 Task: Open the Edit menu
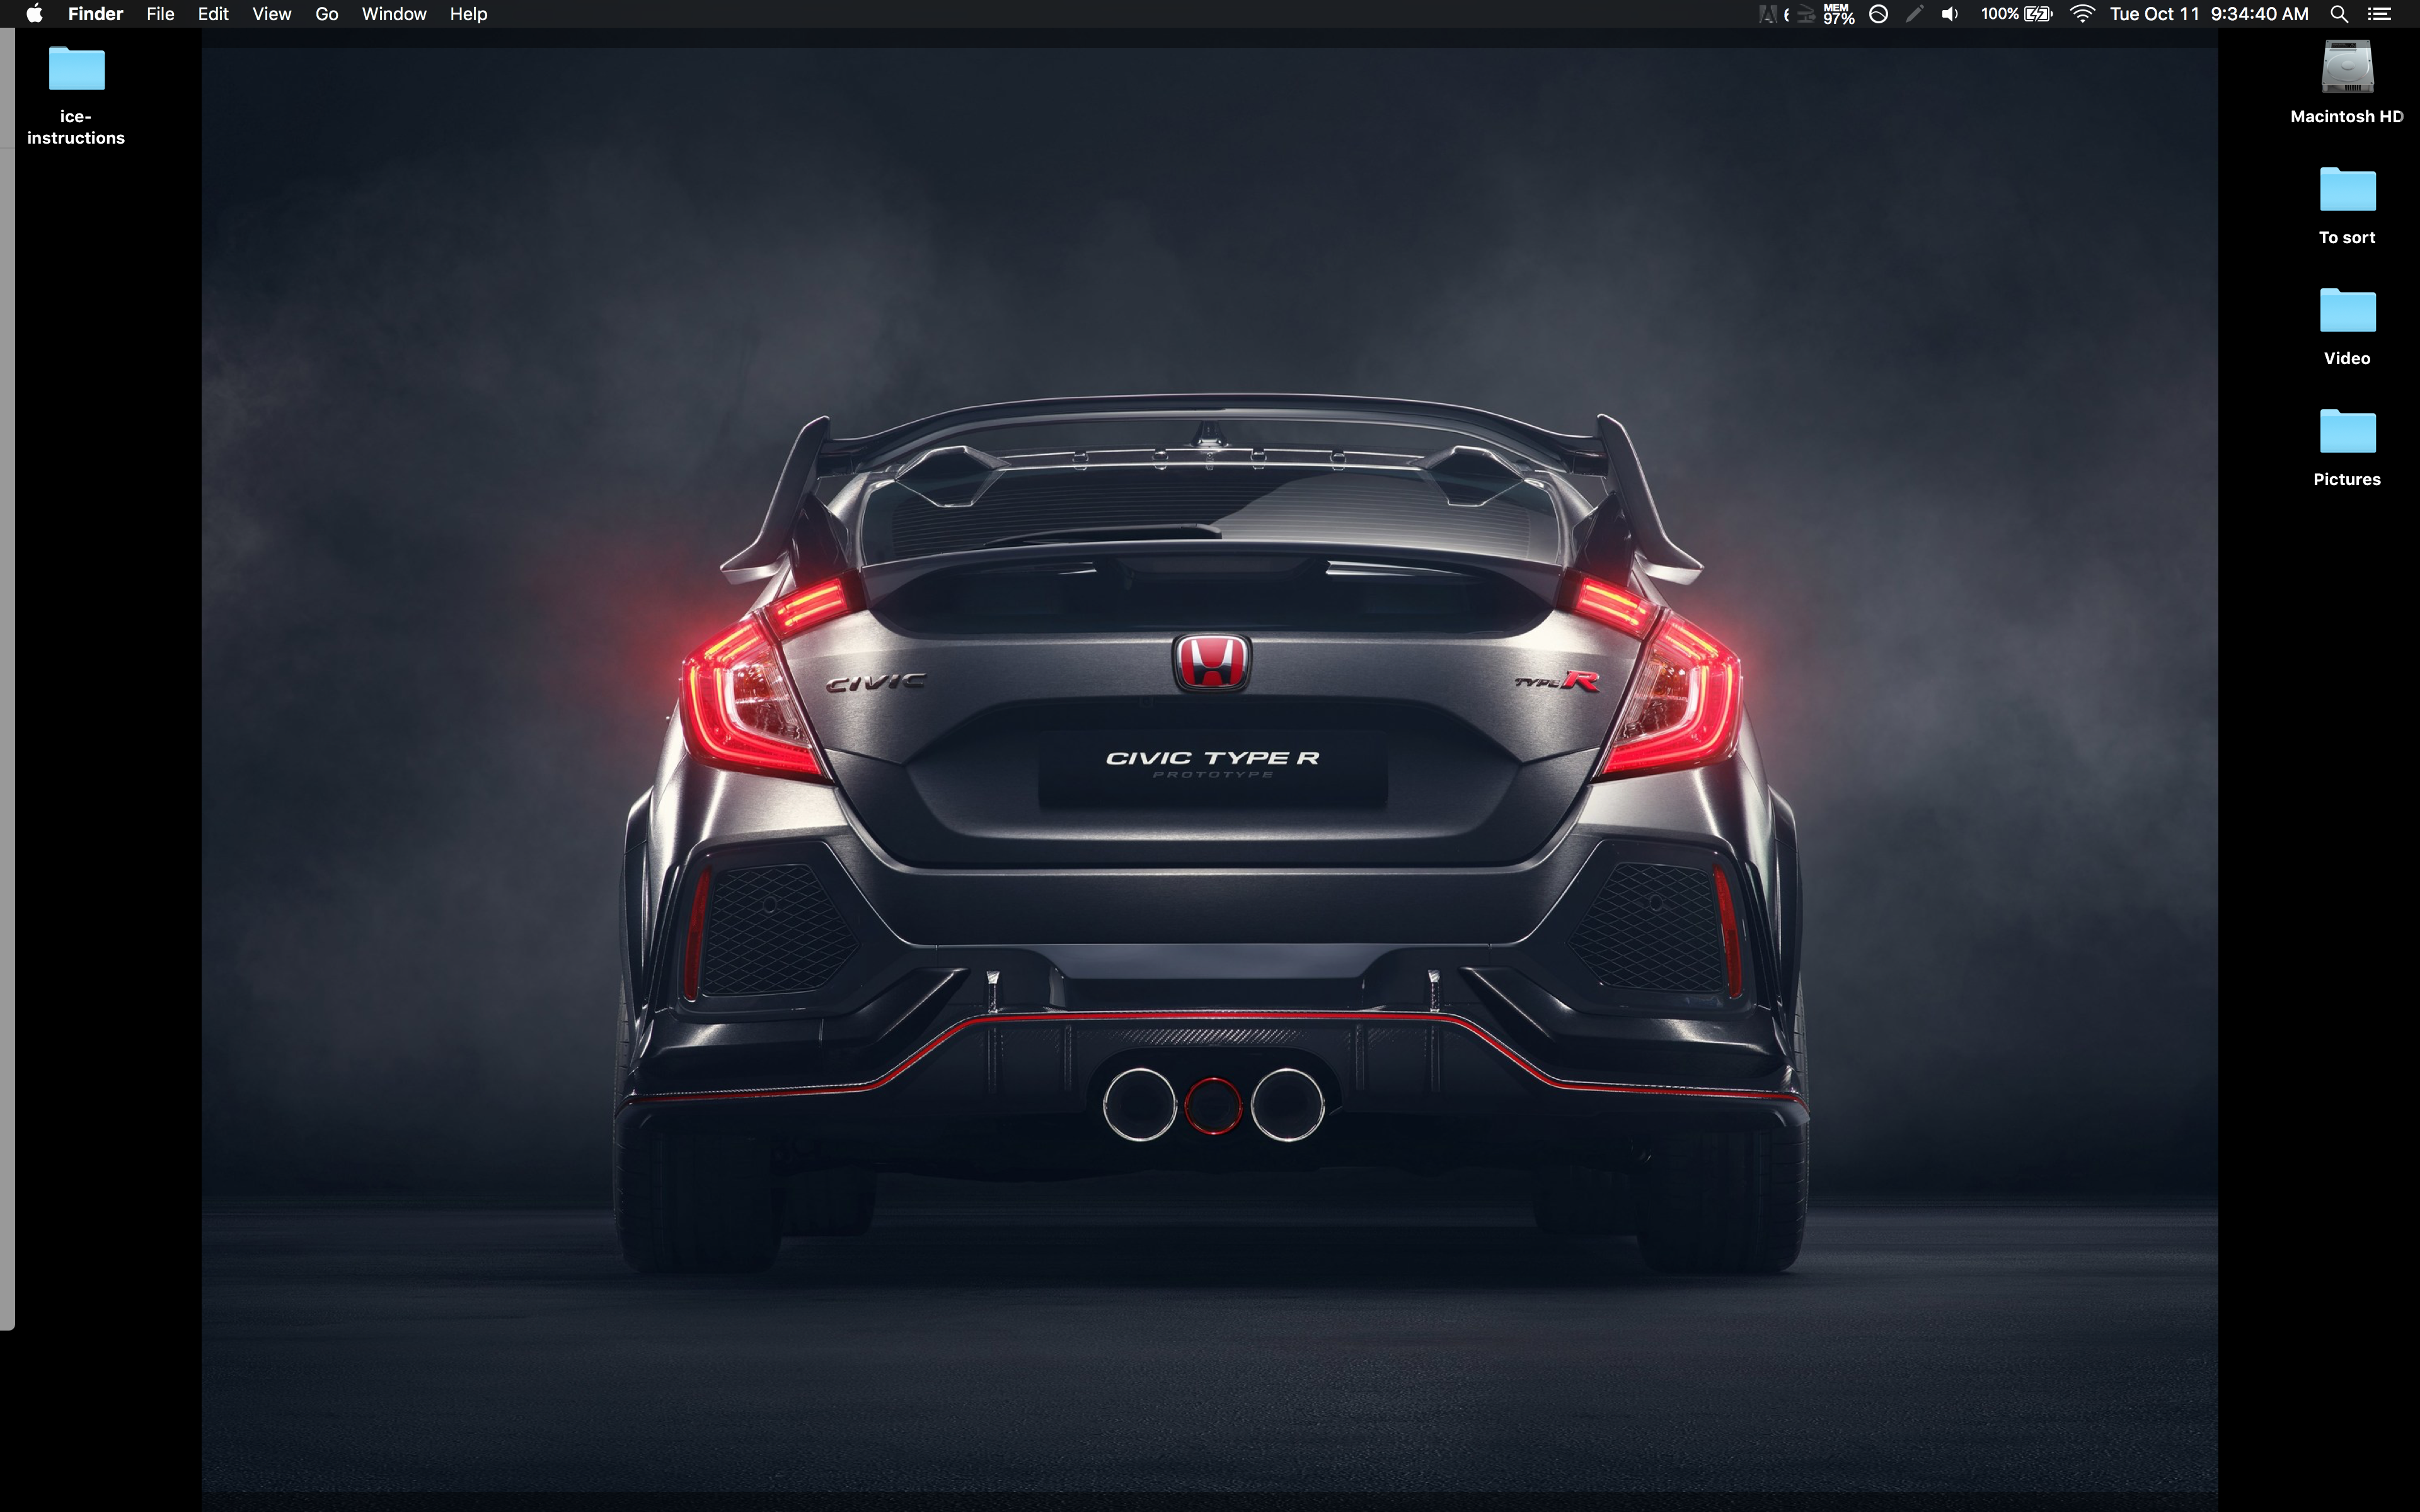point(213,14)
